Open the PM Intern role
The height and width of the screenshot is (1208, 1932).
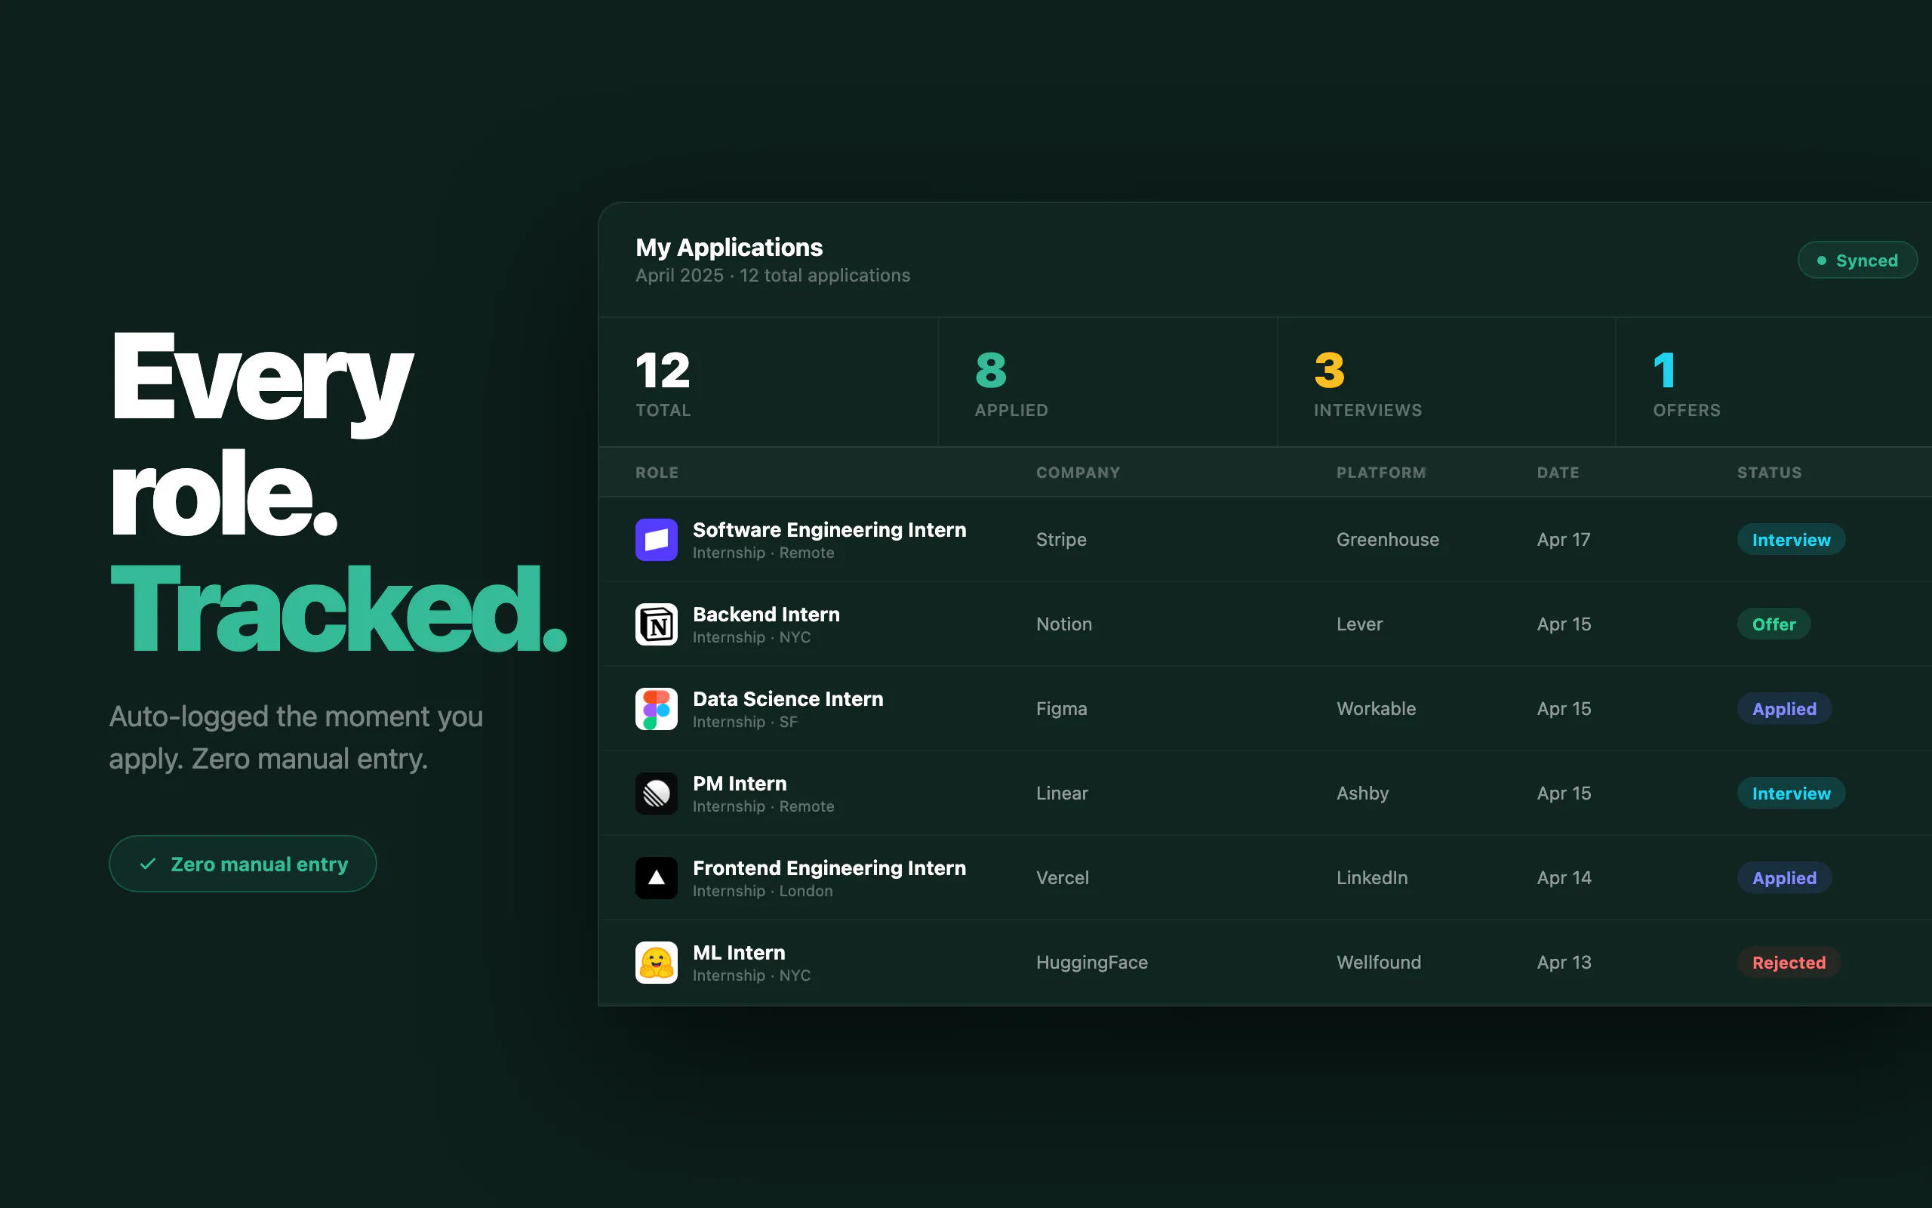[x=740, y=784]
